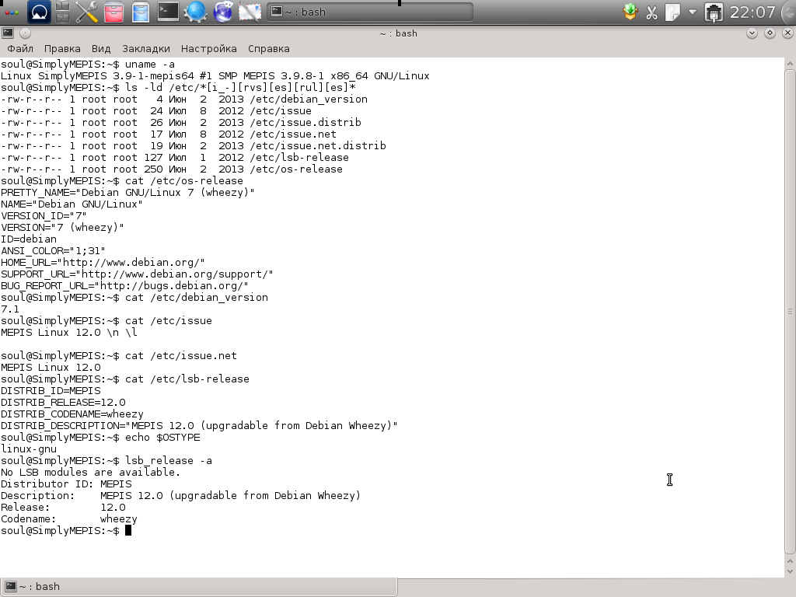Click the 'linux-gnu' output line

coord(29,449)
